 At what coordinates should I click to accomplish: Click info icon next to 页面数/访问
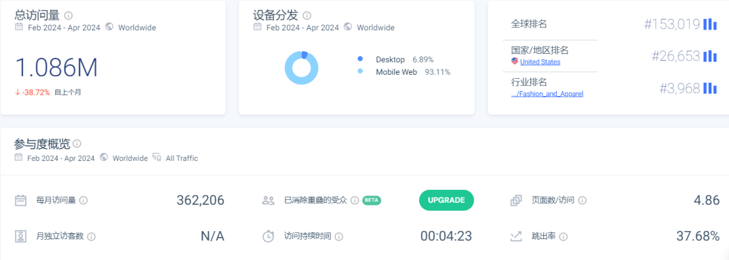582,201
